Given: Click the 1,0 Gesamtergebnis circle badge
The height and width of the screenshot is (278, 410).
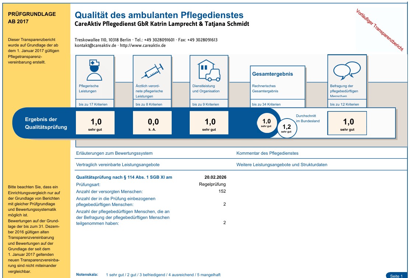Looking at the screenshot, I should [x=266, y=123].
